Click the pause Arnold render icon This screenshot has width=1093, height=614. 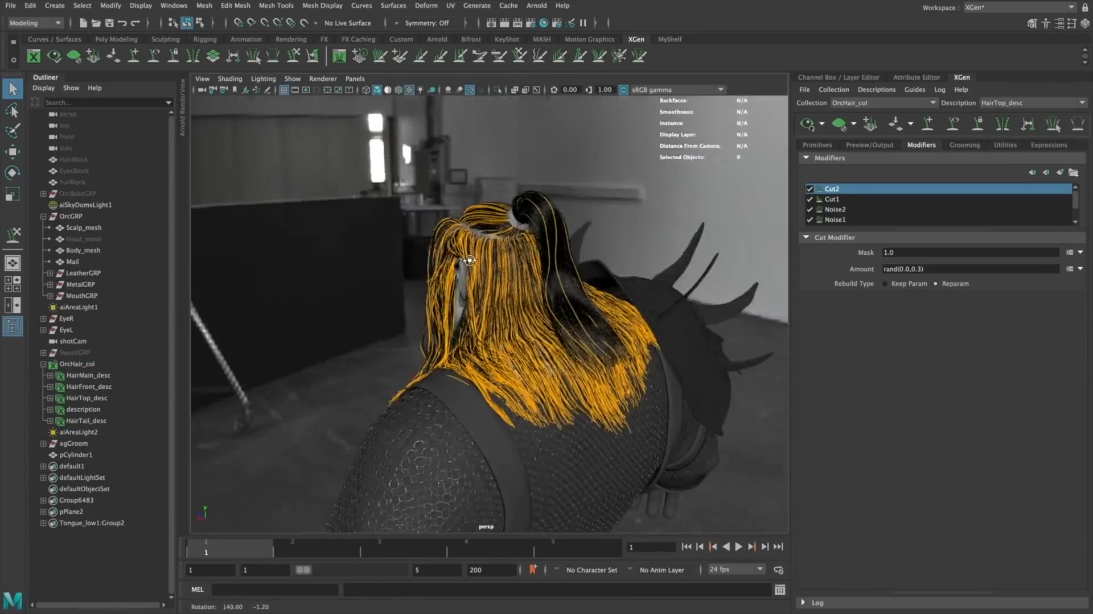tap(583, 23)
